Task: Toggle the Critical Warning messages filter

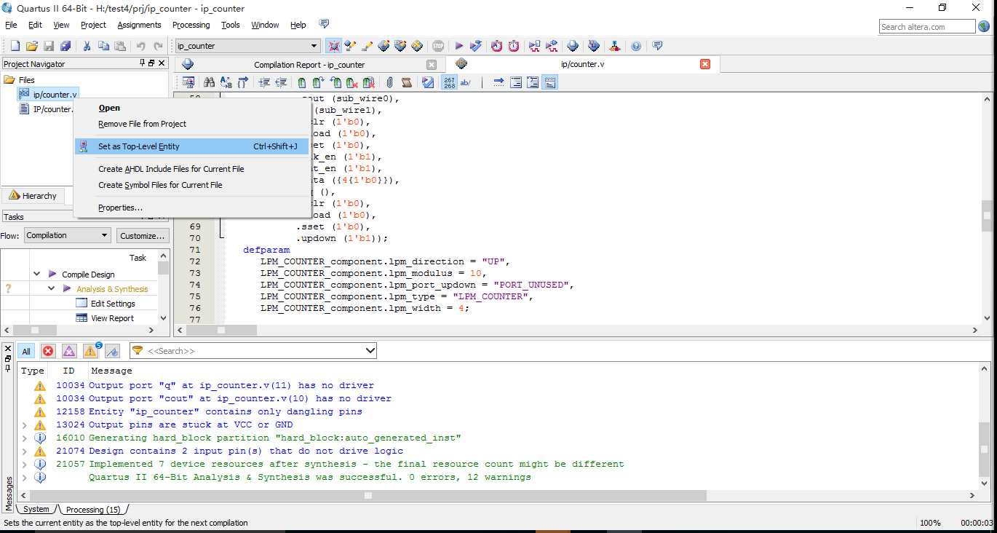Action: pyautogui.click(x=69, y=351)
